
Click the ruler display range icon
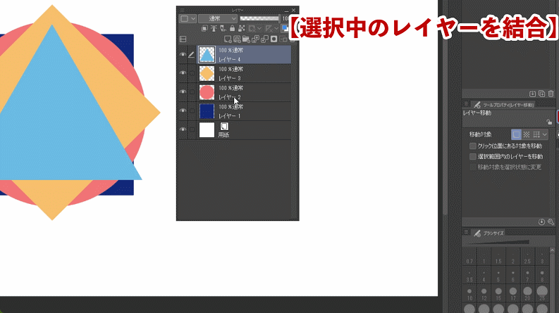[269, 28]
